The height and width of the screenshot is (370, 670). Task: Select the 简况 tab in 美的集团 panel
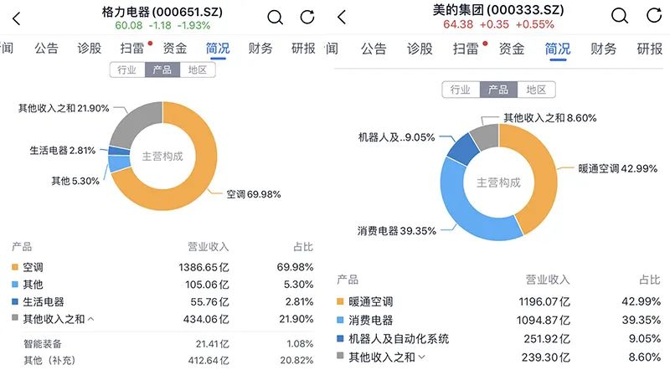coord(558,49)
